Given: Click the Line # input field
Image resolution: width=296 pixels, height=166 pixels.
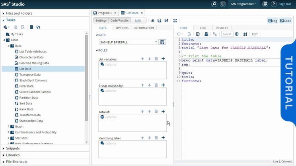Looking at the screenshot, I should point(227,34).
